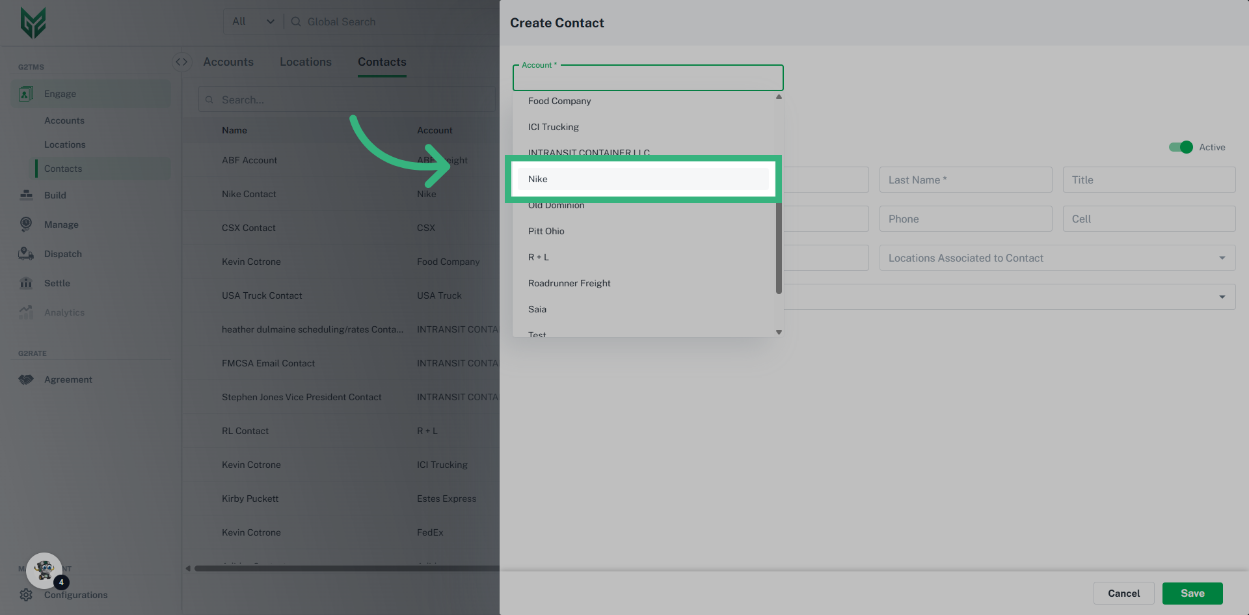Collapse the sidebar with chevron arrows
The image size is (1249, 615).
tap(181, 61)
